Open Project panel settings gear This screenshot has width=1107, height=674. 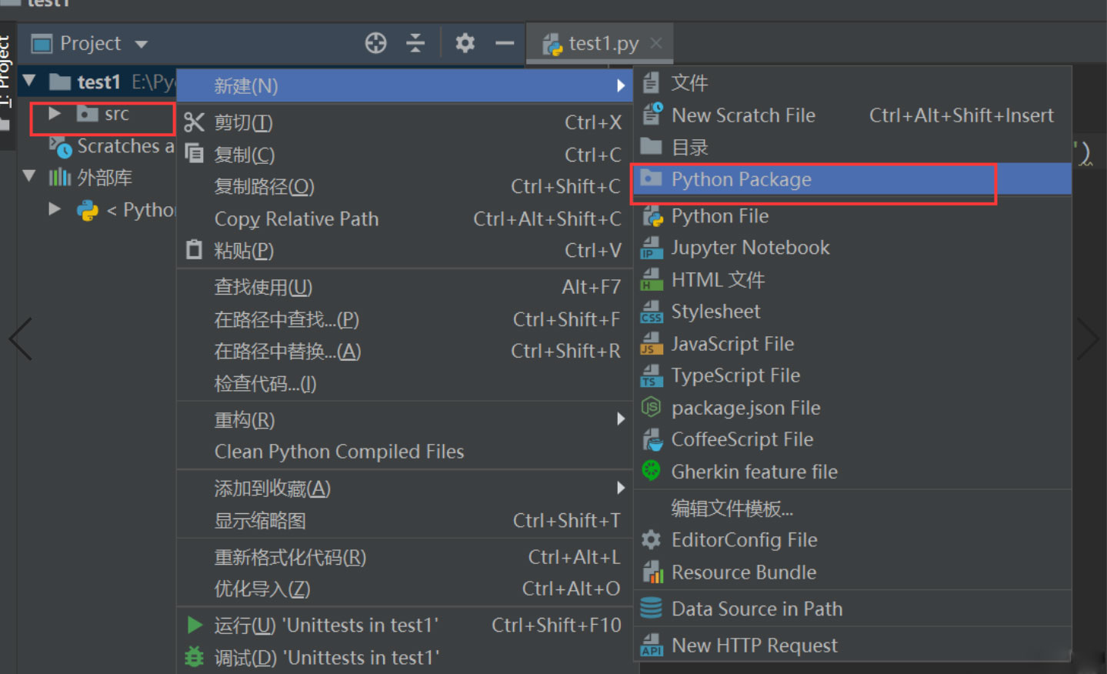465,43
